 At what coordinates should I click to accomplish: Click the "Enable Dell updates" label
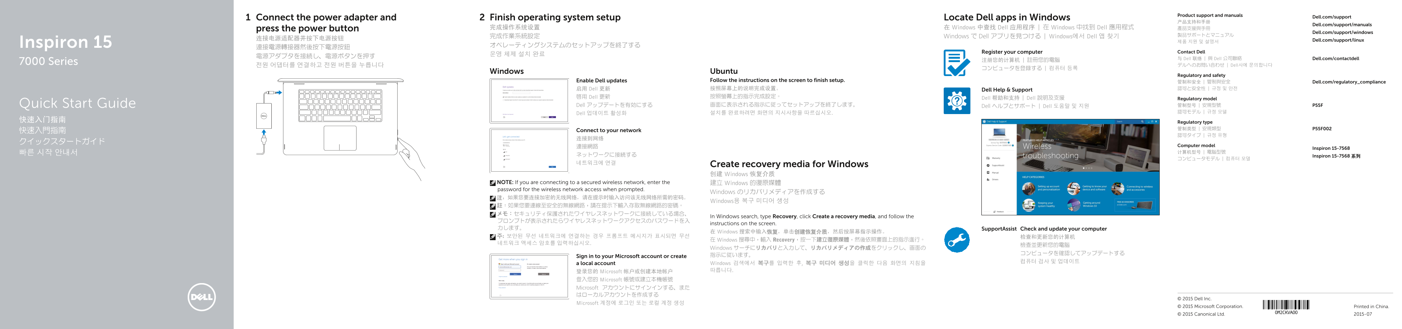coord(602,81)
